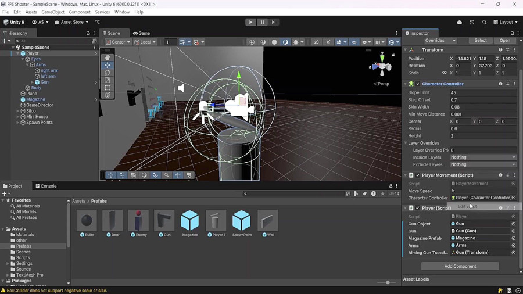Viewport: 523px width, 294px height.
Task: Open Character Controller preset icon
Action: coord(507,84)
